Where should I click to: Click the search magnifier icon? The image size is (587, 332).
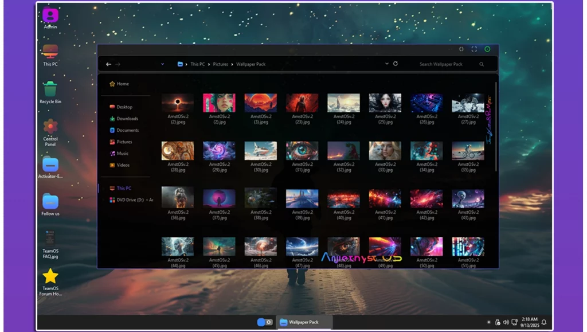pos(482,64)
